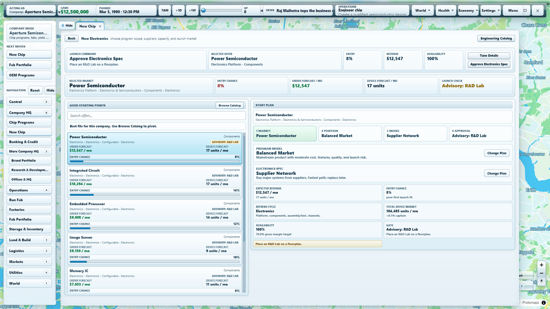Click the Search offers input field
Image resolution: width=550 pixels, height=309 pixels.
click(156, 116)
